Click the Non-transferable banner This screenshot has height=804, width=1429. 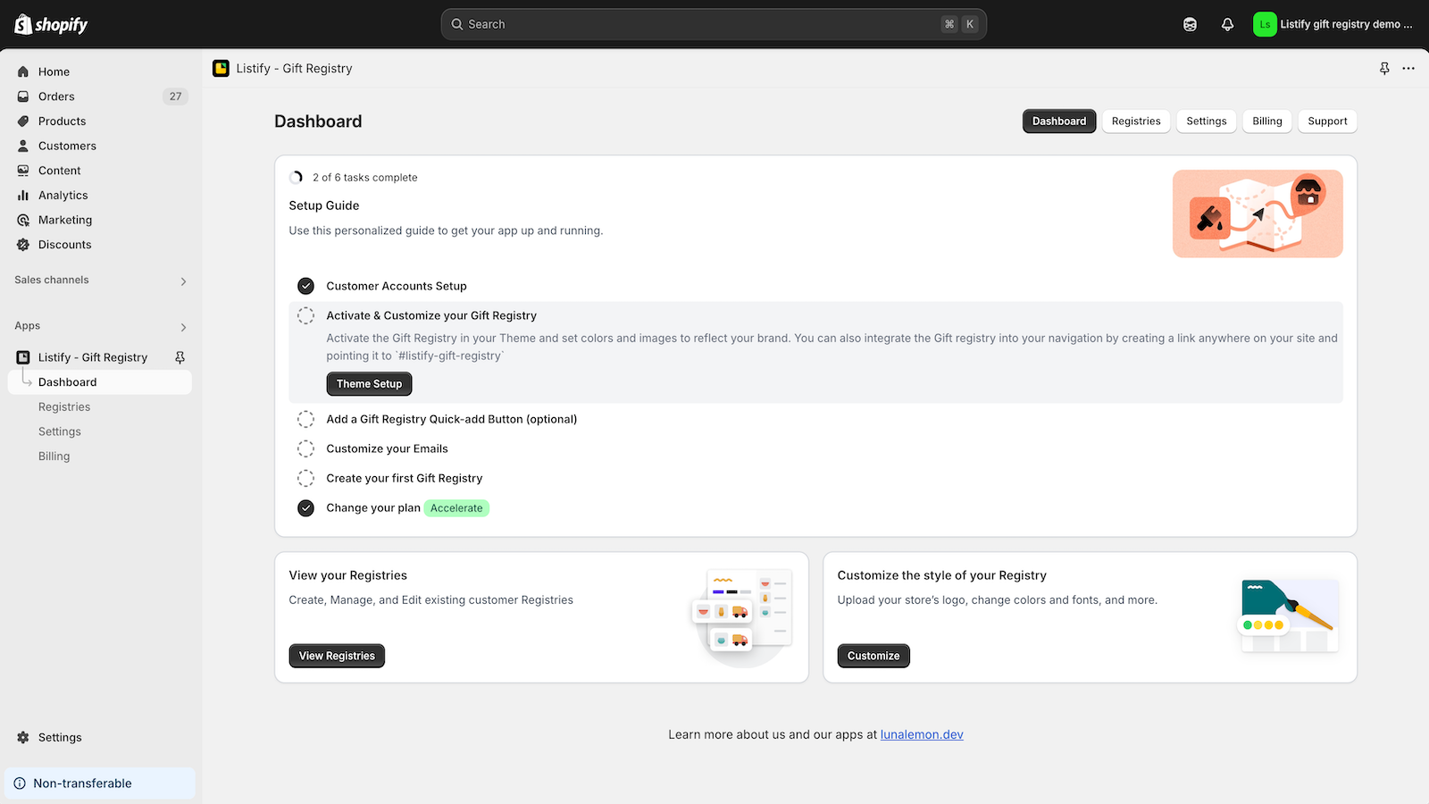100,783
